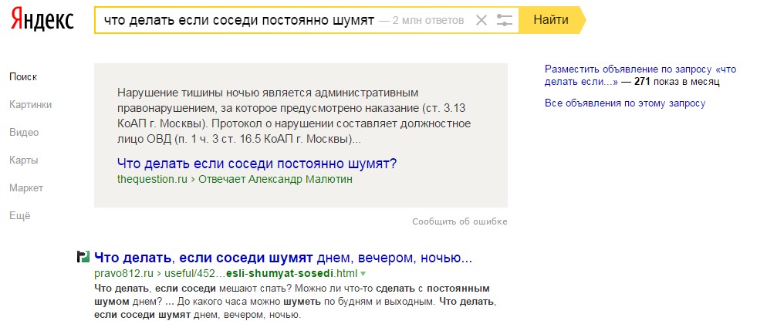This screenshot has height=331, width=767.
Task: Open answer link 'Что делать если соседи постоянно шумят?'
Action: tap(257, 164)
